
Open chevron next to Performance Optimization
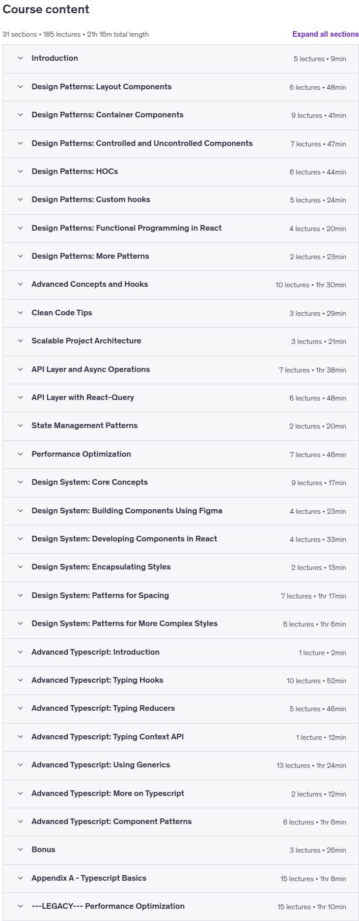click(20, 454)
